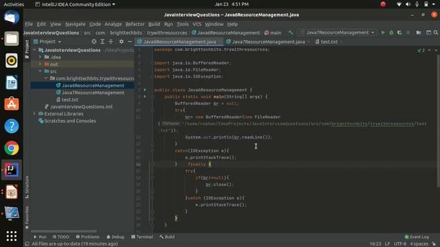
Task: Collapse com.brighttechbits.trywithresources package
Action: tap(46, 78)
